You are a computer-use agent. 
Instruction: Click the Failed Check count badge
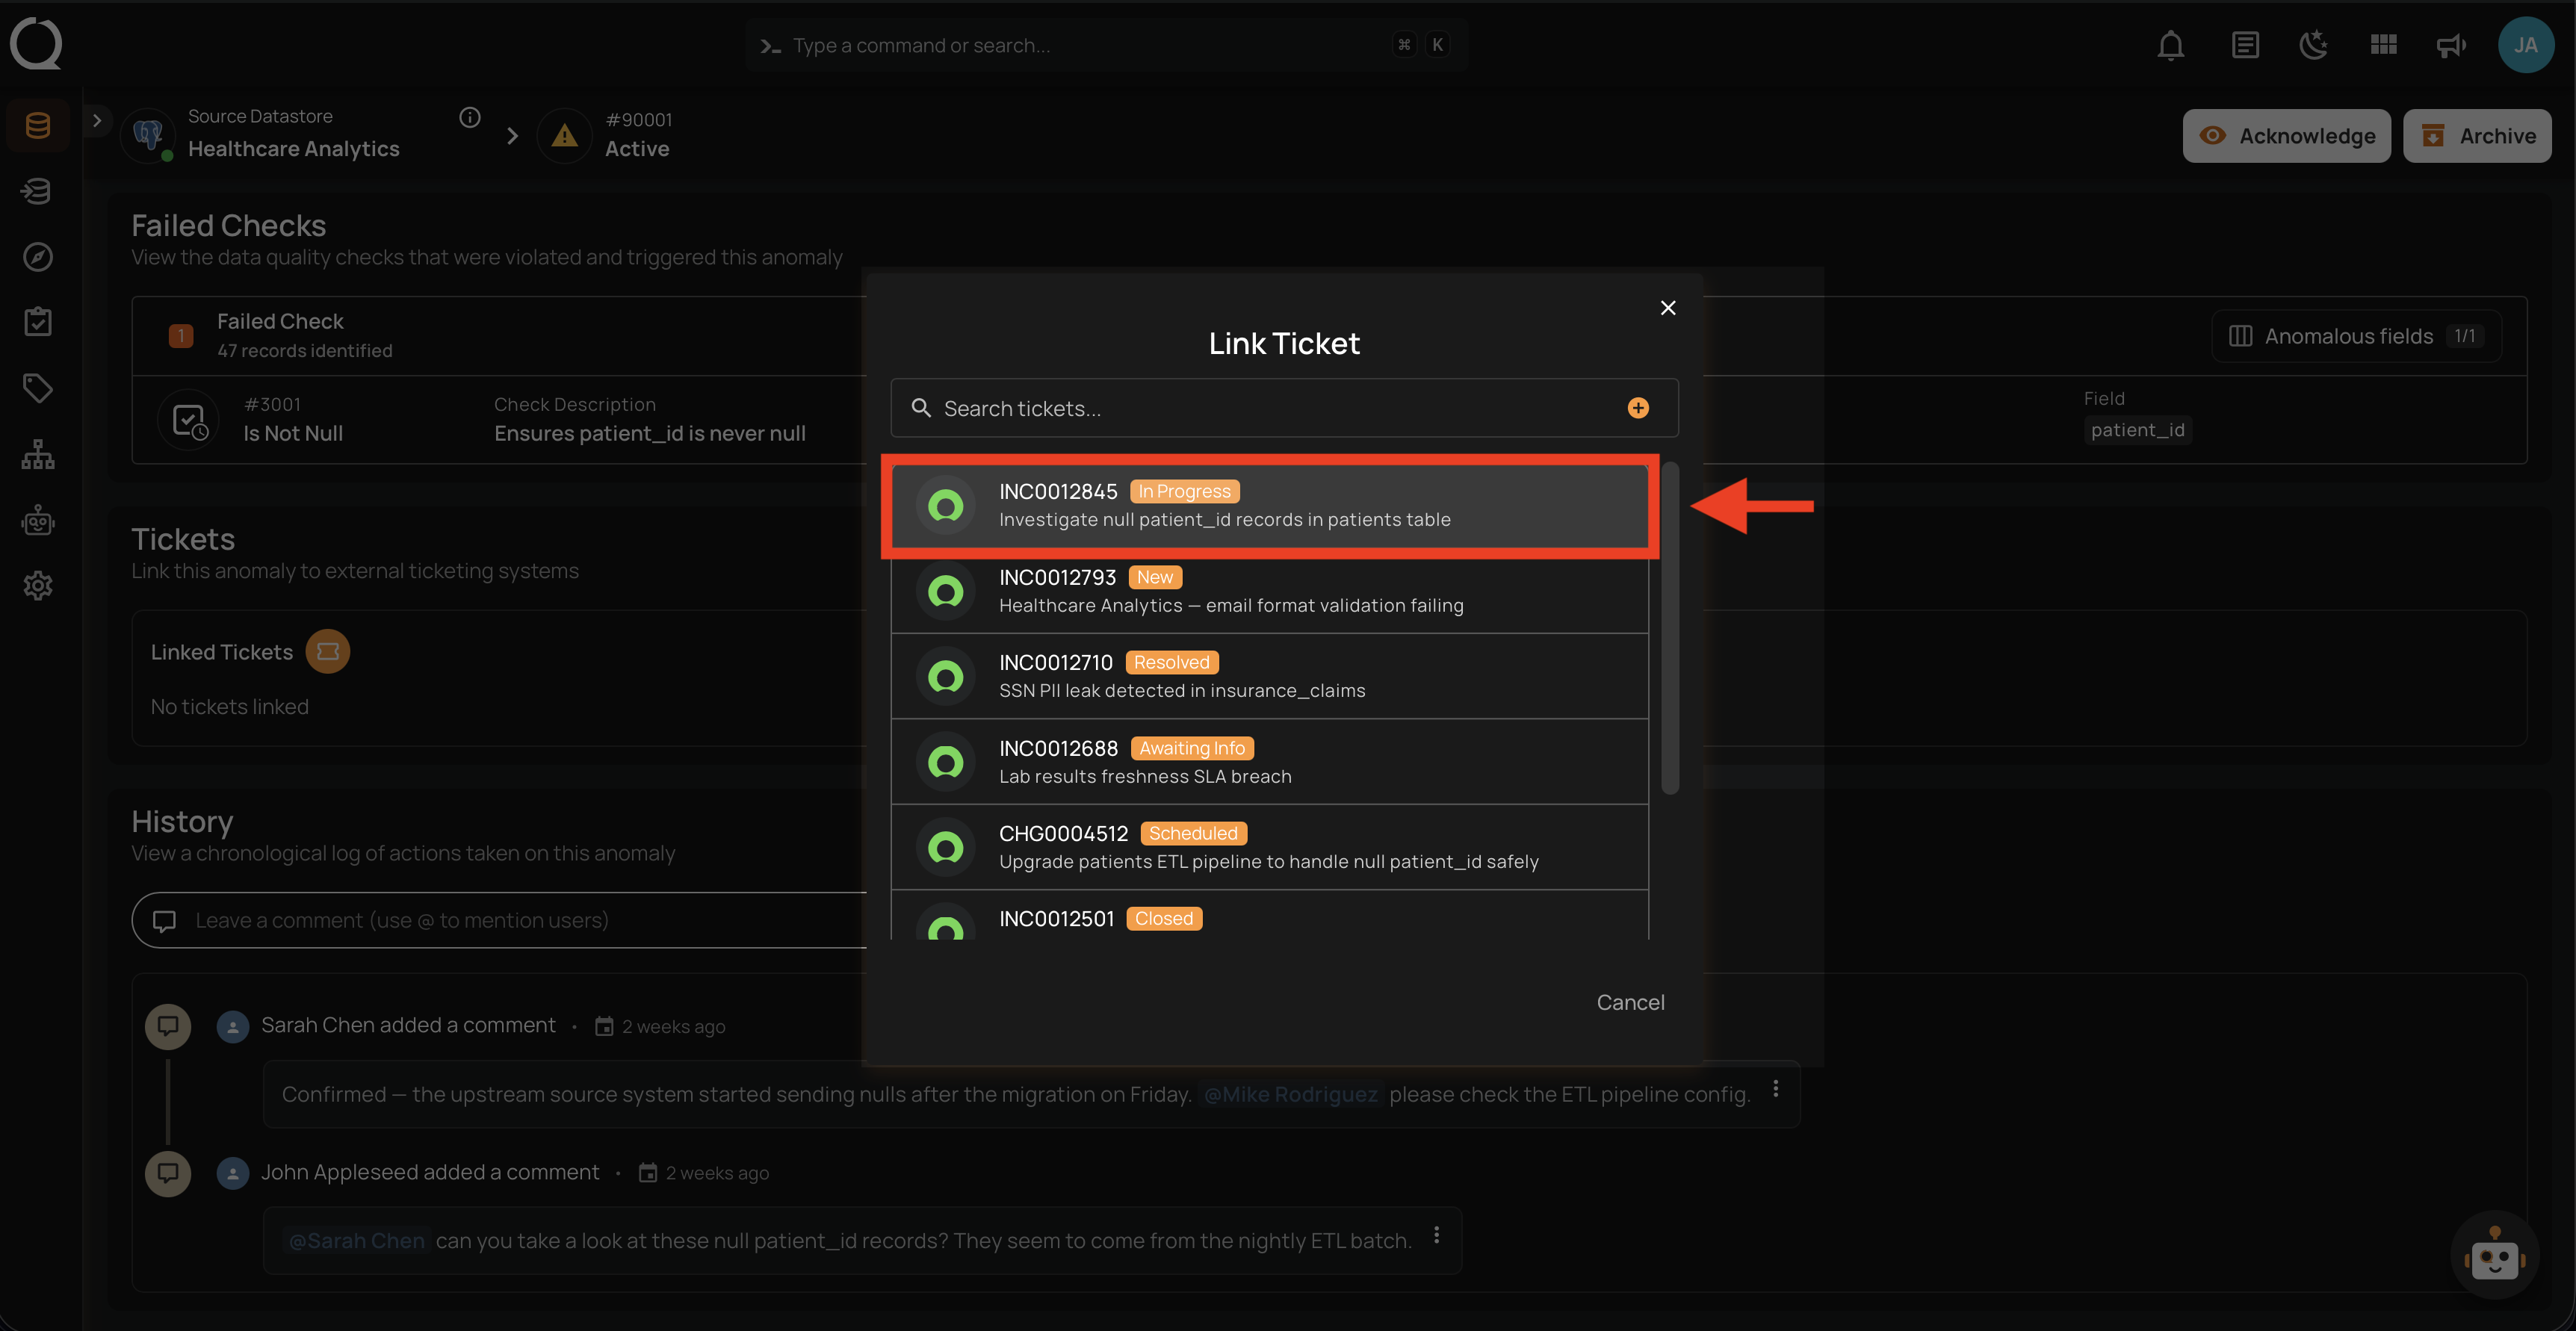coord(181,336)
